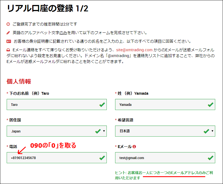Focus the phone field with +819012345678
Image resolution: width=223 pixels, height=184 pixels.
tap(57, 158)
